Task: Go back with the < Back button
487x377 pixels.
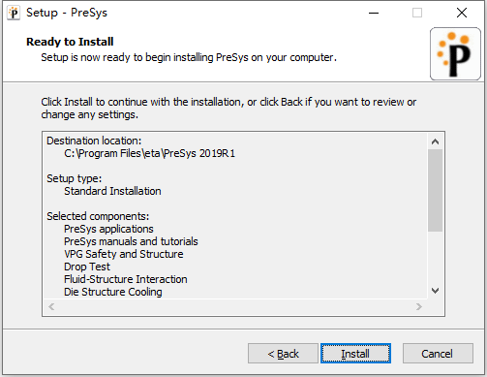Action: 283,354
